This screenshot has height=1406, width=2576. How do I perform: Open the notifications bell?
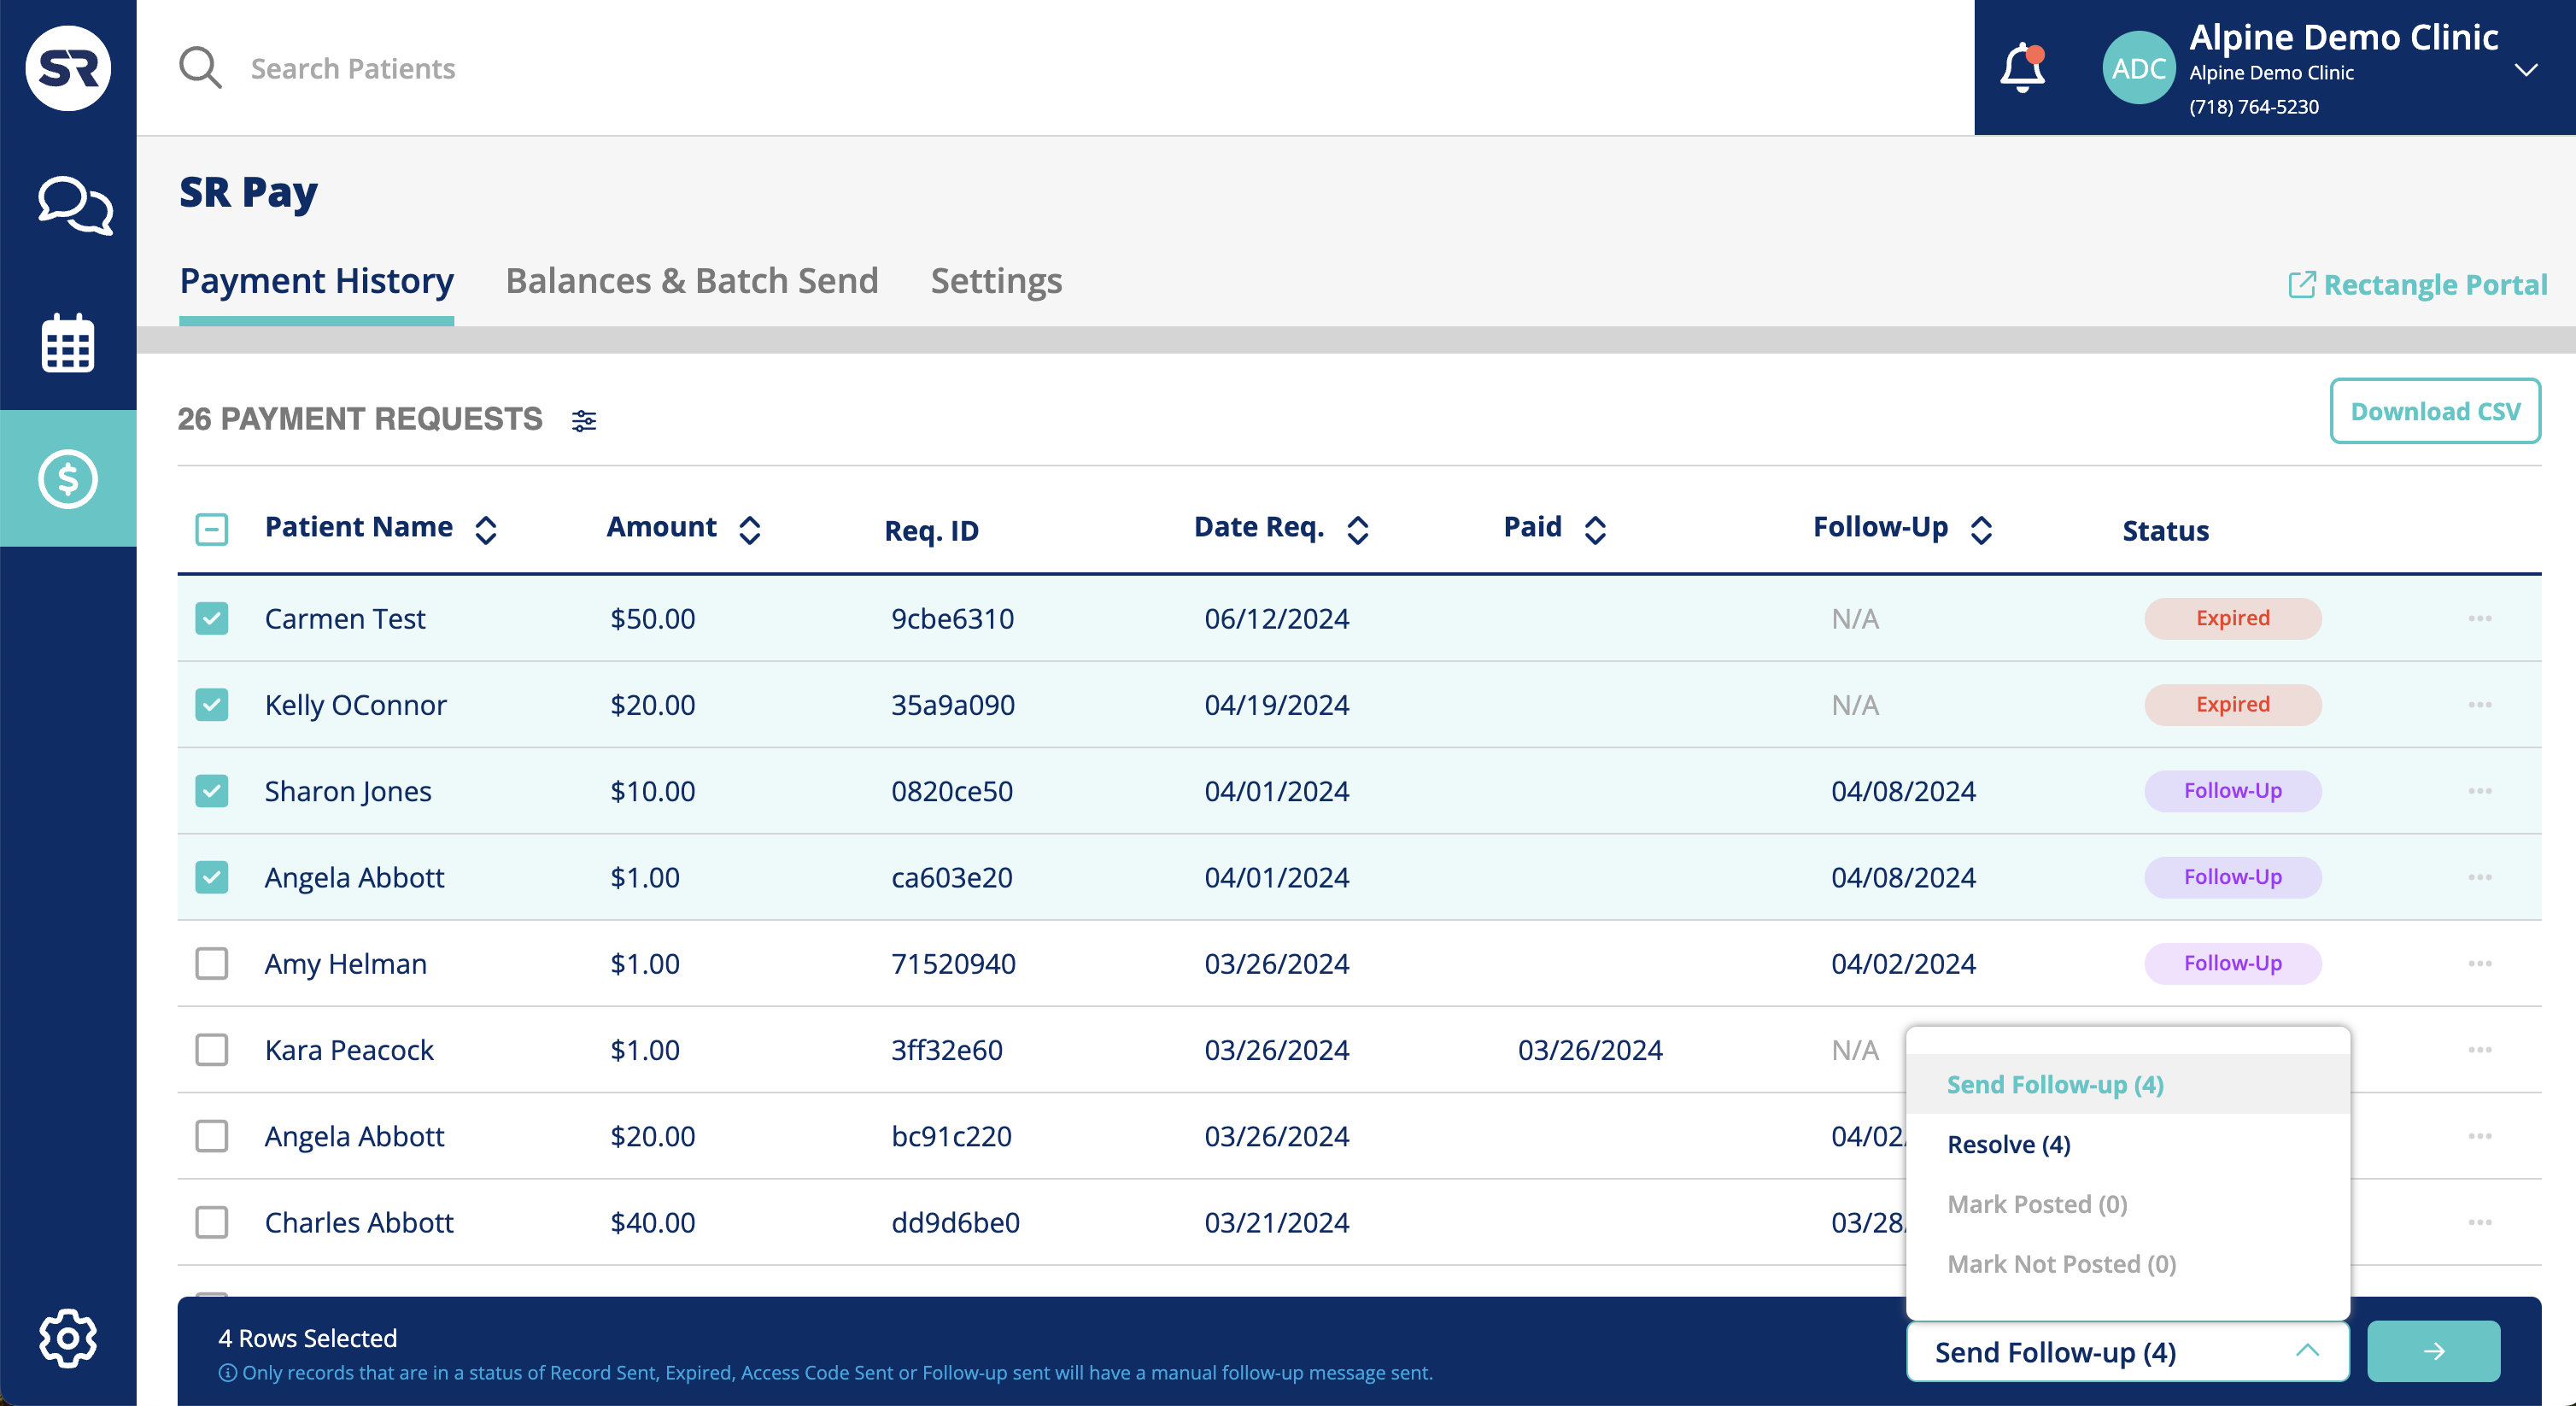point(2022,68)
